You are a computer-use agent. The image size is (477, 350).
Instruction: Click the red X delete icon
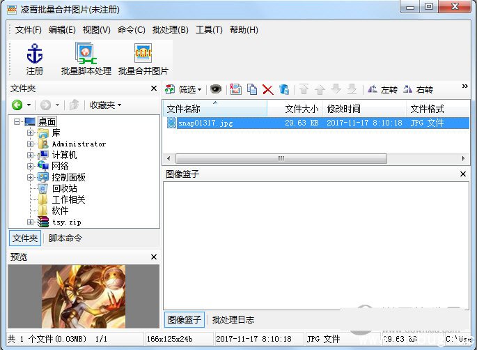(x=267, y=89)
